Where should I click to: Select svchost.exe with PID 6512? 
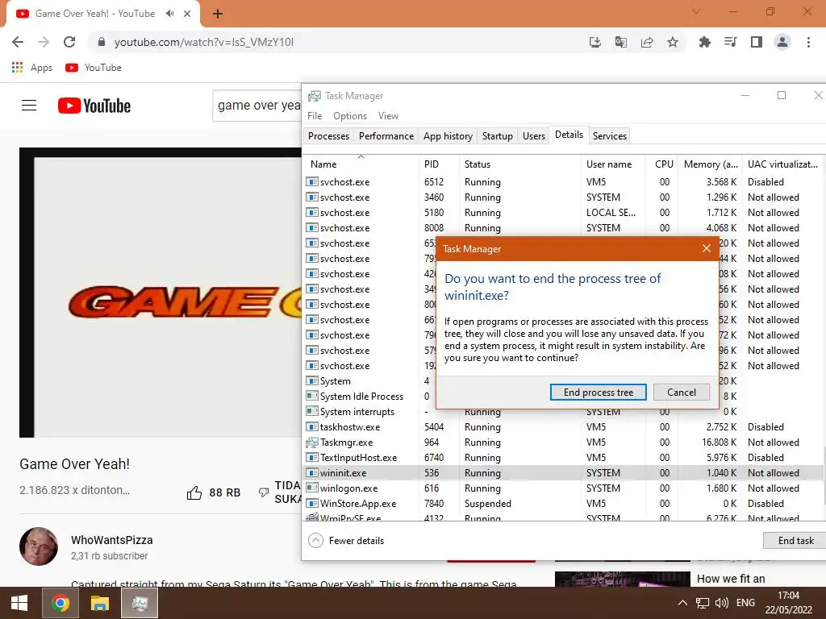562,181
